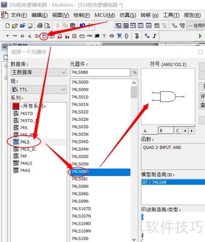Select 74LS04N in component list

tap(100, 149)
